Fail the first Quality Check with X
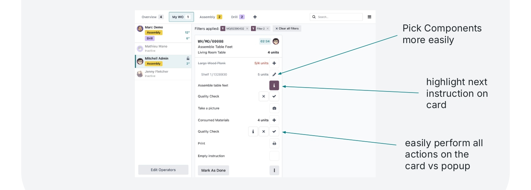The image size is (531, 190). [263, 96]
